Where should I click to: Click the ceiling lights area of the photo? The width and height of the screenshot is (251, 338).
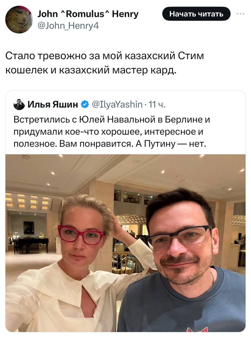[125, 169]
